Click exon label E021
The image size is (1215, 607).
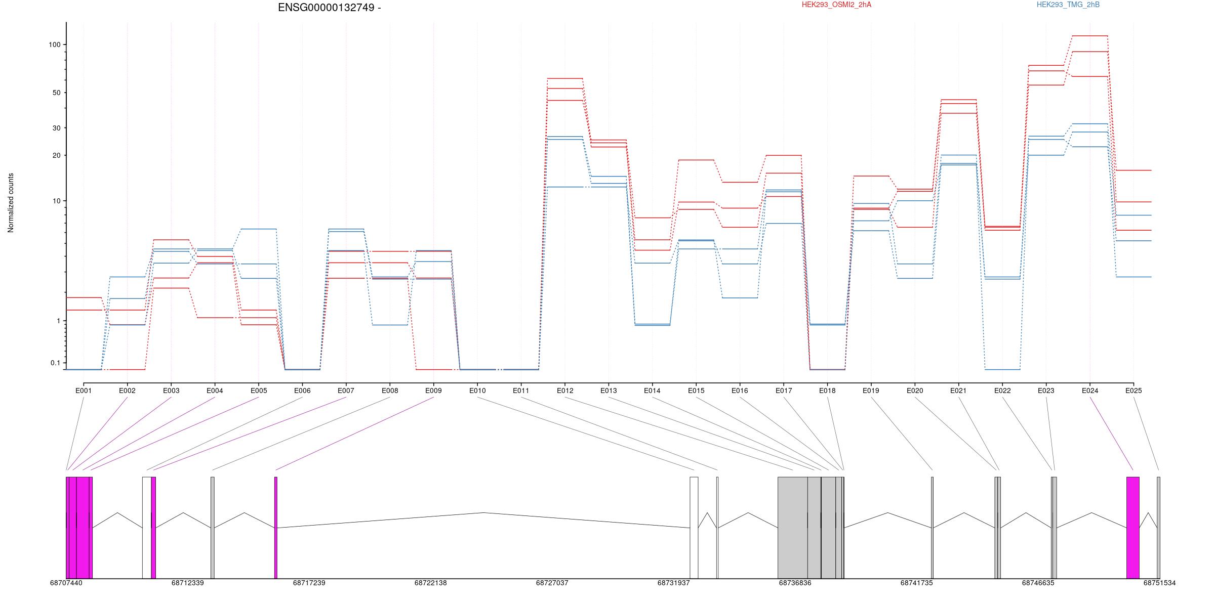click(x=958, y=391)
